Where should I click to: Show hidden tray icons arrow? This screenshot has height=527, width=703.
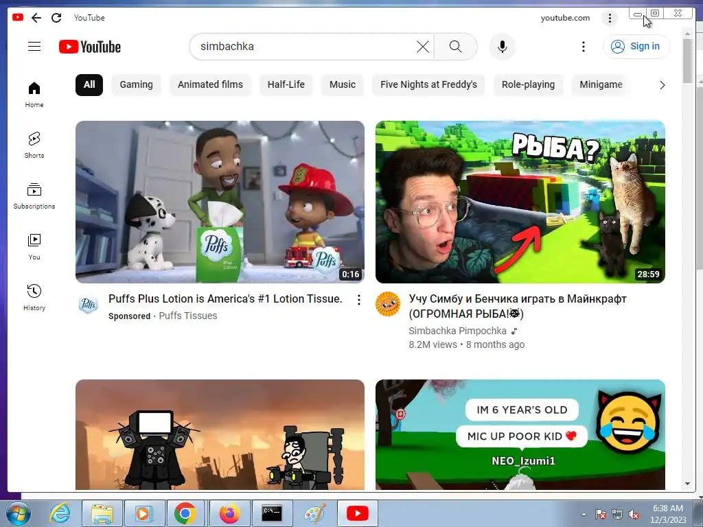pos(584,514)
